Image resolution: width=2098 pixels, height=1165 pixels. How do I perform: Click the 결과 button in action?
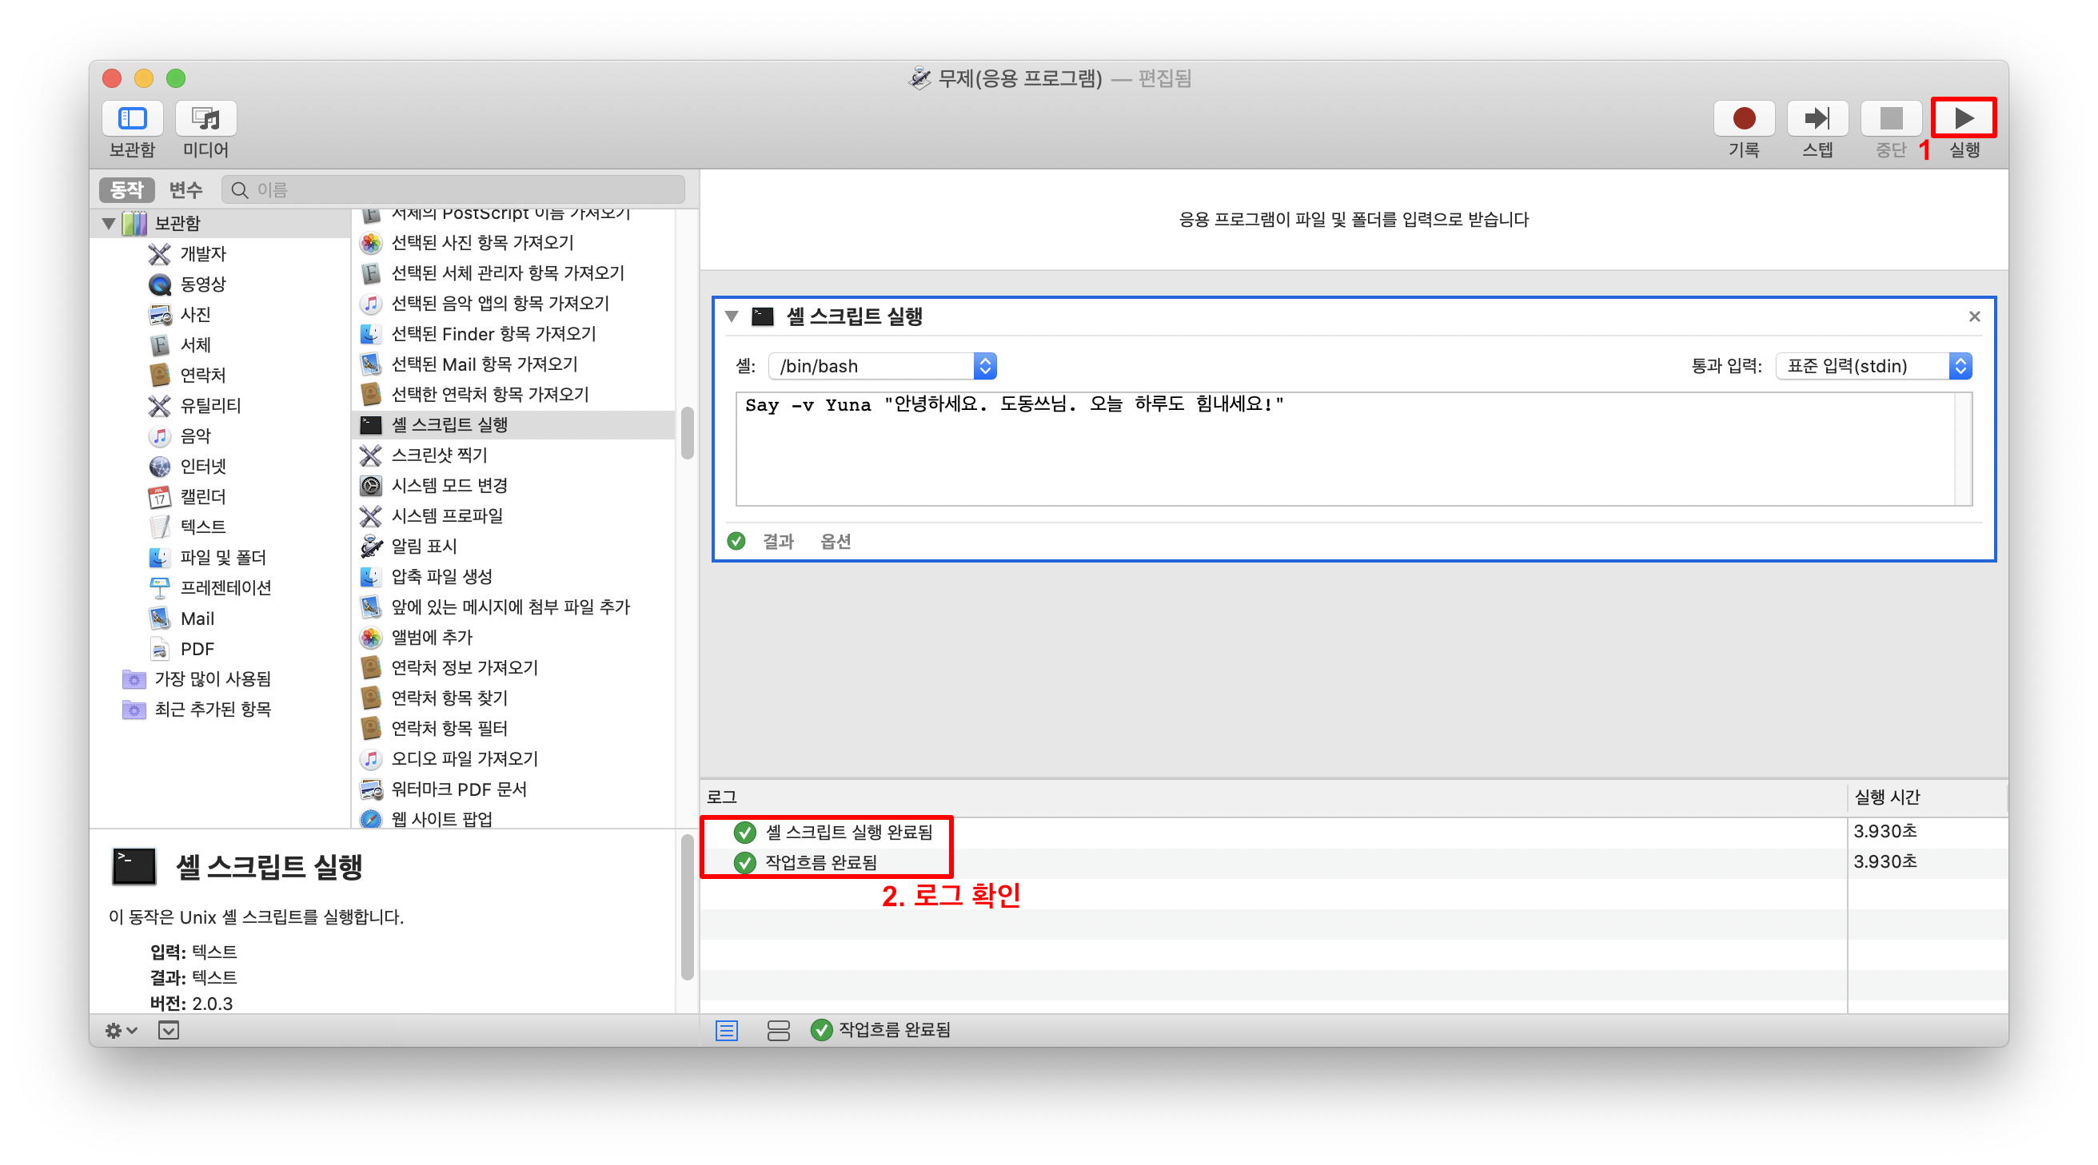pos(778,542)
